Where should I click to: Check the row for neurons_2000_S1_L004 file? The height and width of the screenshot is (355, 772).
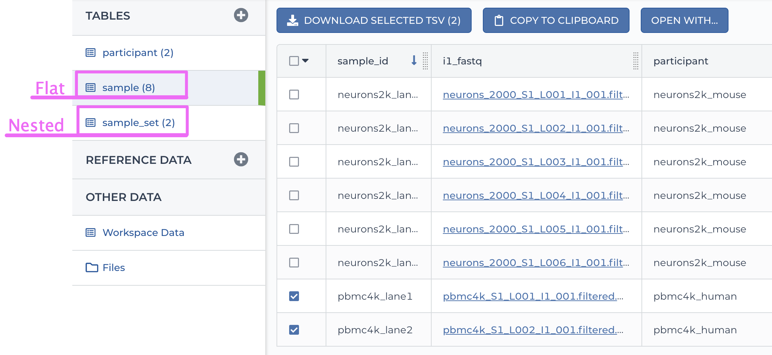pos(294,195)
